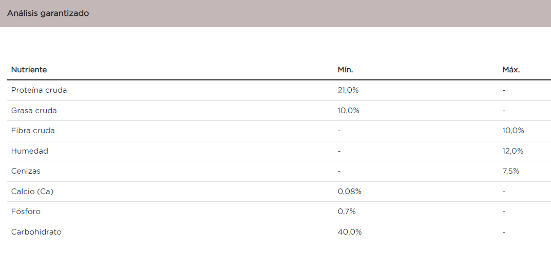Screen dimensions: 551x253
Task: Click the 7,5% ash maximum value
Action: coord(510,171)
